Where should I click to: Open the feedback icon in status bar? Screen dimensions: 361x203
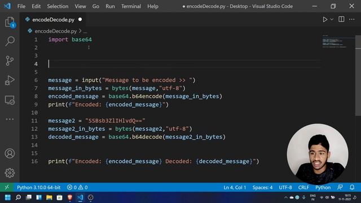point(340,187)
